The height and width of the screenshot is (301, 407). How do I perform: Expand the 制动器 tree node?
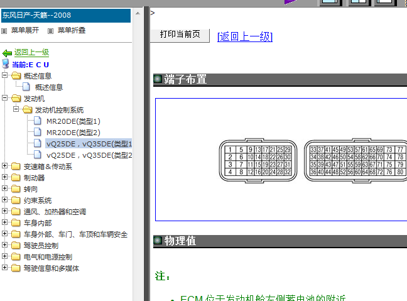point(4,177)
